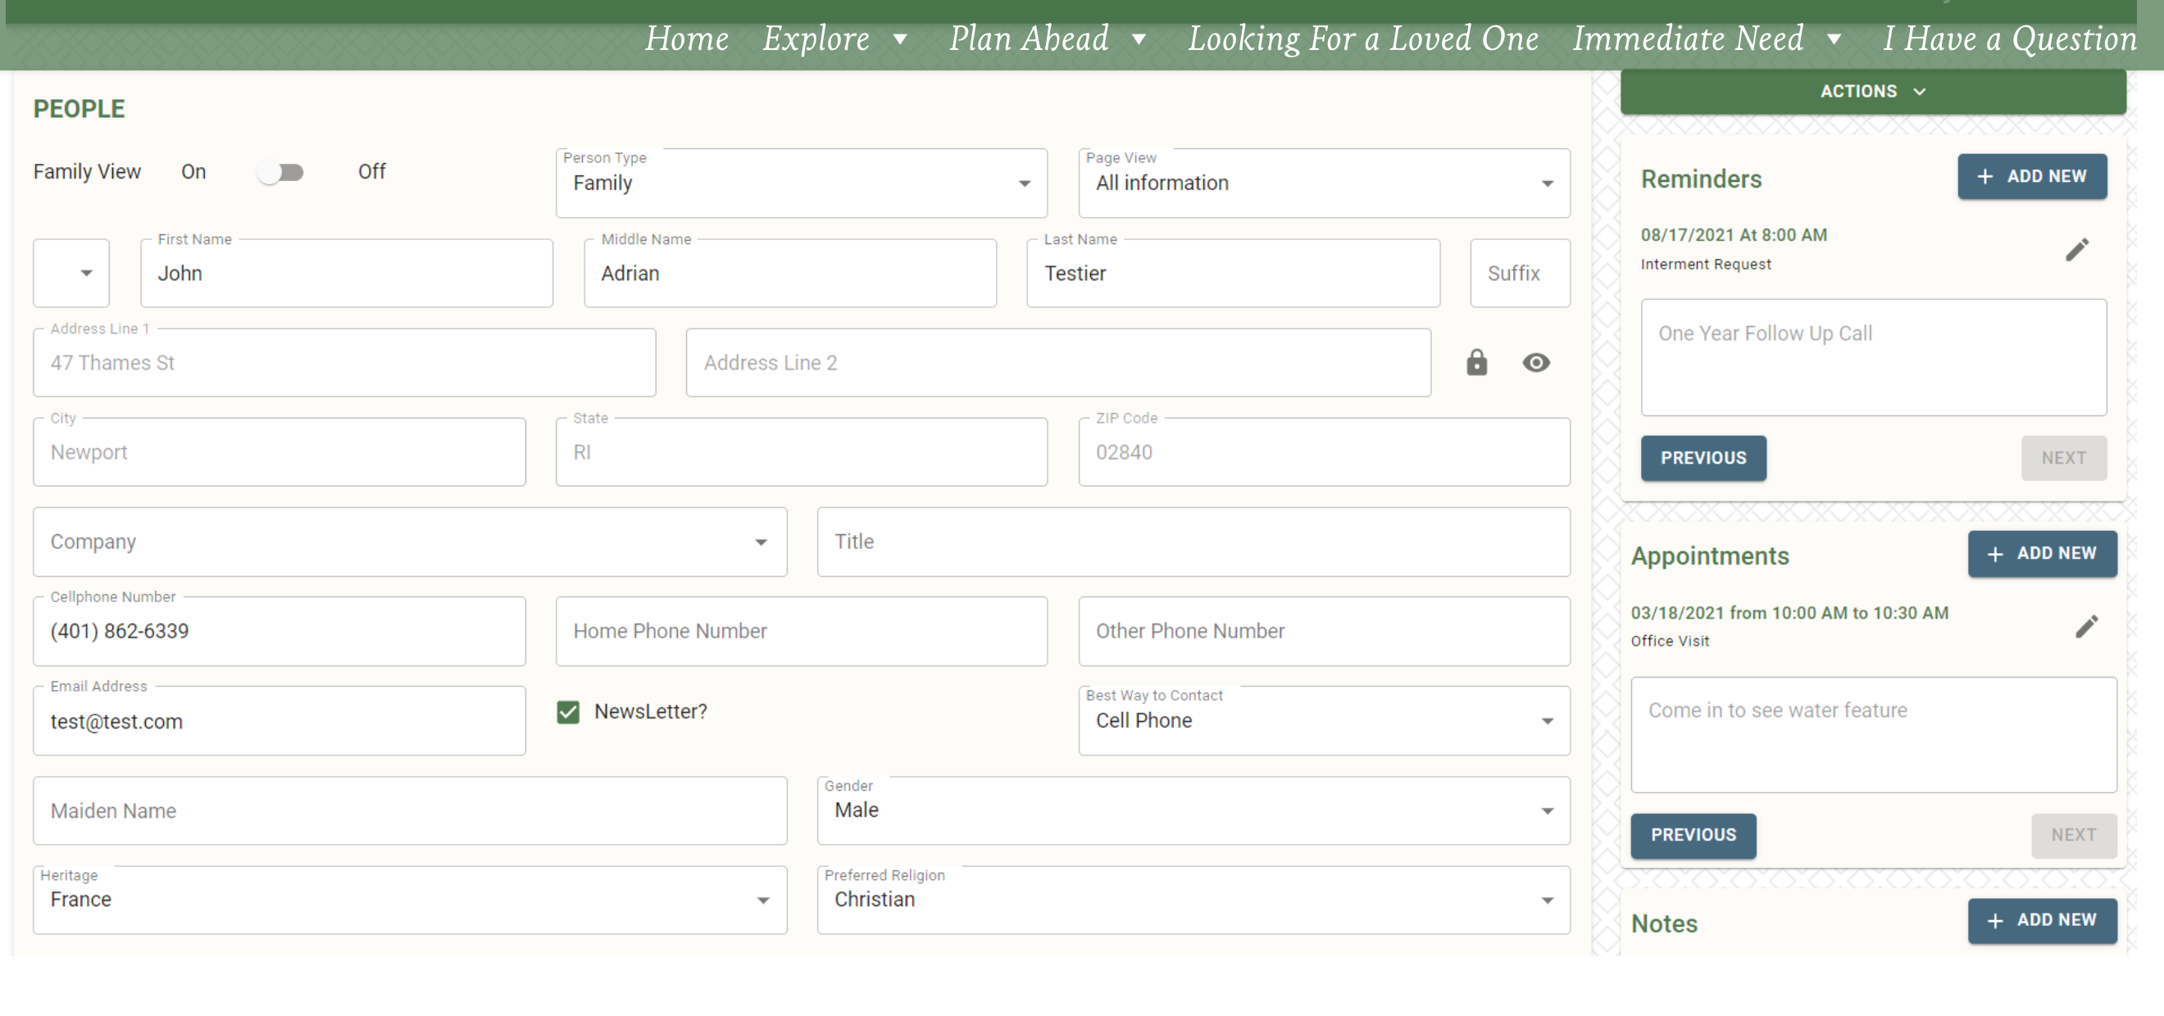Image resolution: width=2164 pixels, height=1016 pixels.
Task: Add a new appointment
Action: click(x=2041, y=554)
